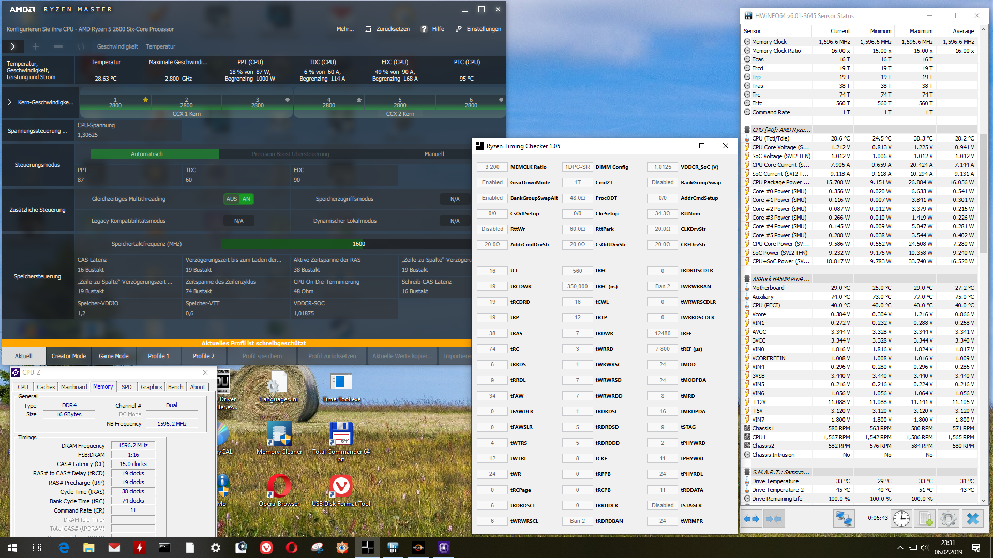Switch to the SPD tab in CPU-Z
This screenshot has height=558, width=993.
(x=126, y=386)
